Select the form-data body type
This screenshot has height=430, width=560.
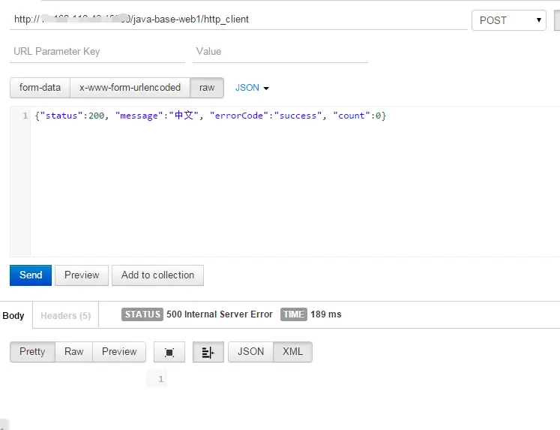40,88
